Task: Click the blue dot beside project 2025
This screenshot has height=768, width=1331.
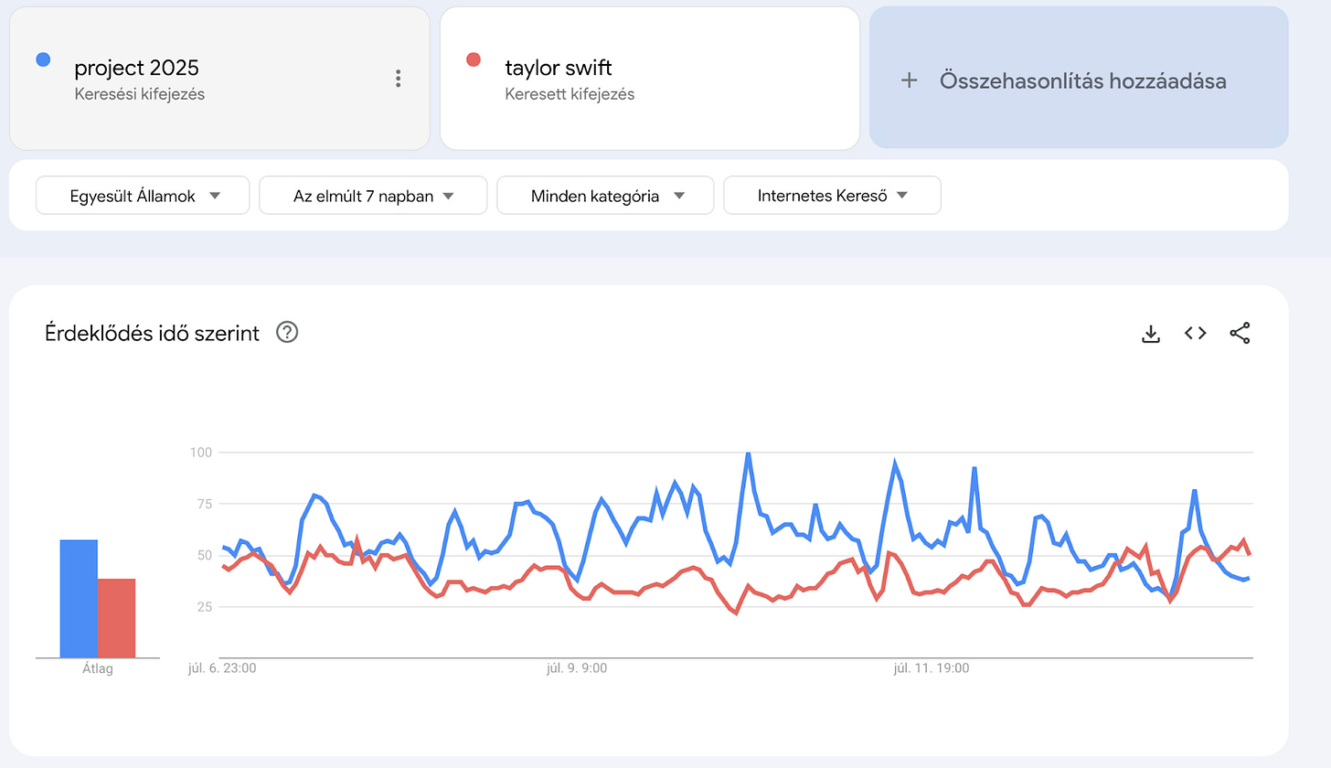Action: click(x=42, y=59)
